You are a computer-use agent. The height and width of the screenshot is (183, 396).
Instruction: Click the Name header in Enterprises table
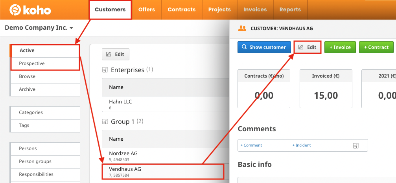(x=166, y=87)
